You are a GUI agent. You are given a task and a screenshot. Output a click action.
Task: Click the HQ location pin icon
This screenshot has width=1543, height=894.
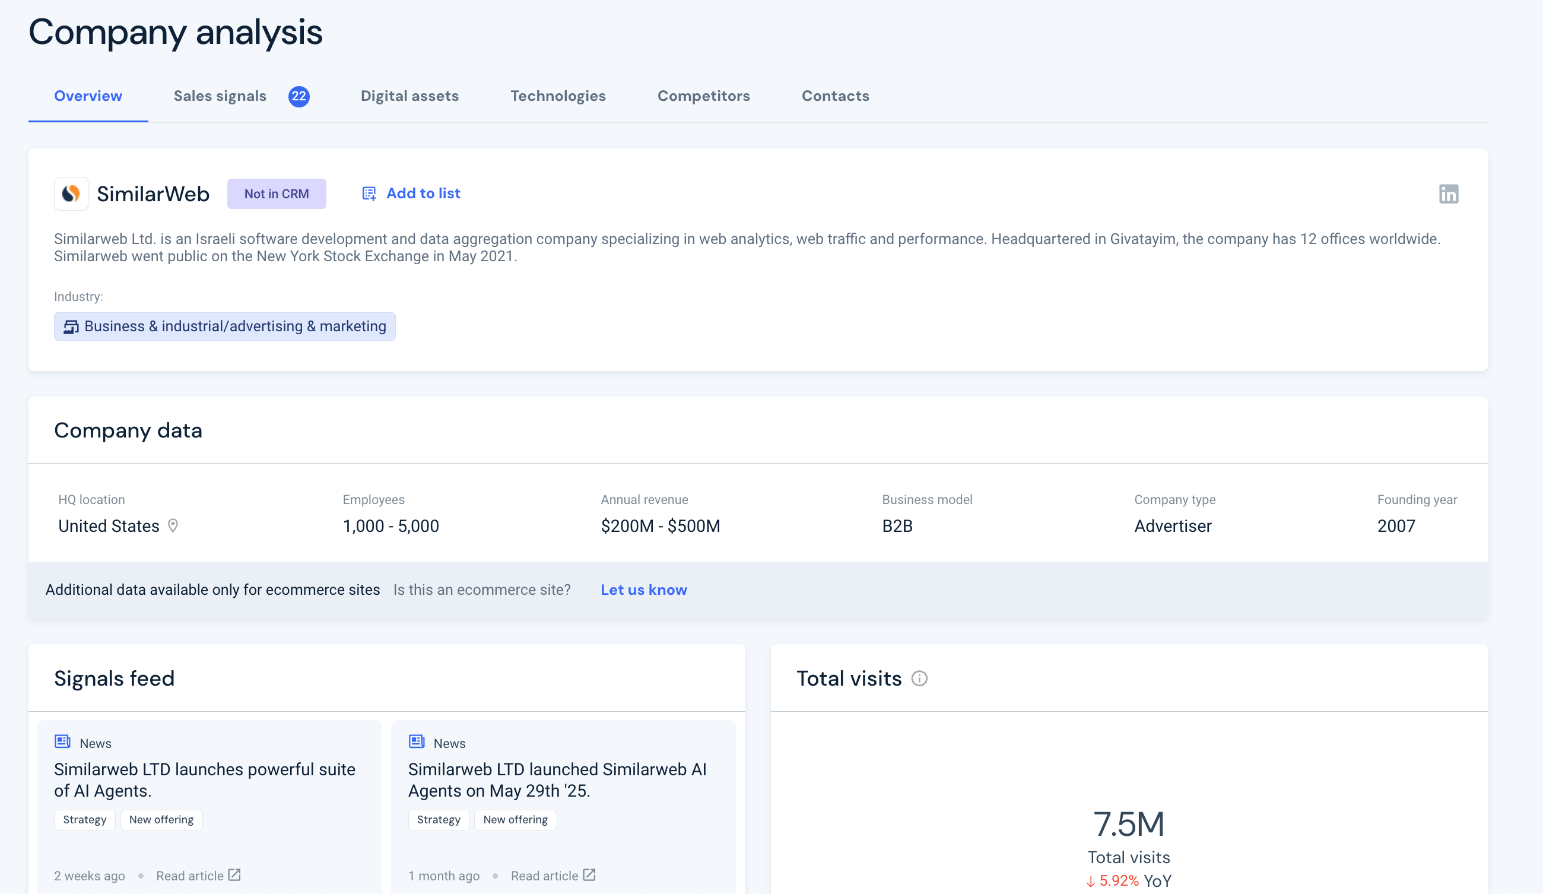point(173,525)
